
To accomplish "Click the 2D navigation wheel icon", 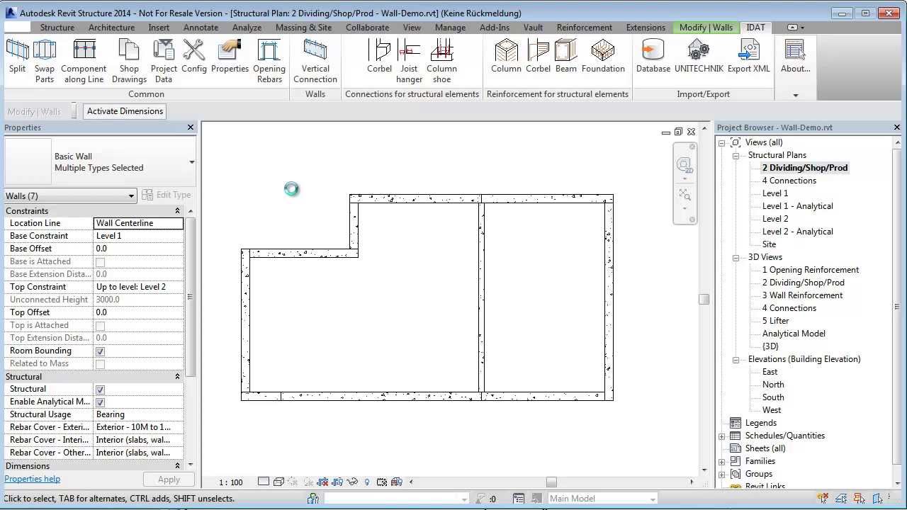I will tap(685, 166).
